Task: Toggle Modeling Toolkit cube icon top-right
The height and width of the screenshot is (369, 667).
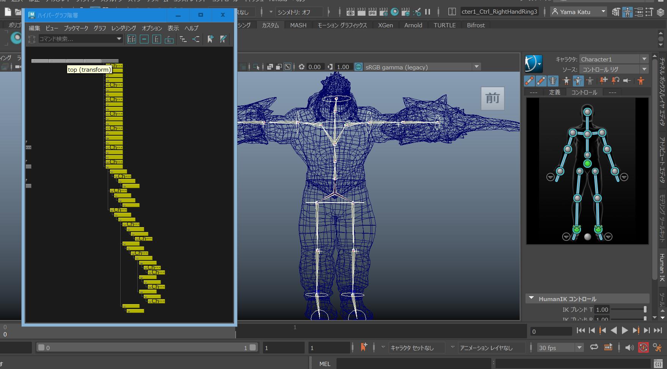Action: [x=616, y=12]
